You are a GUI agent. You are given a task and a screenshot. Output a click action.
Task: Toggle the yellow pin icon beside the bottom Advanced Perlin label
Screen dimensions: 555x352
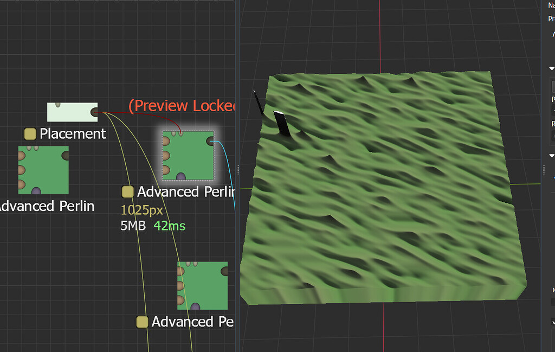pyautogui.click(x=142, y=321)
